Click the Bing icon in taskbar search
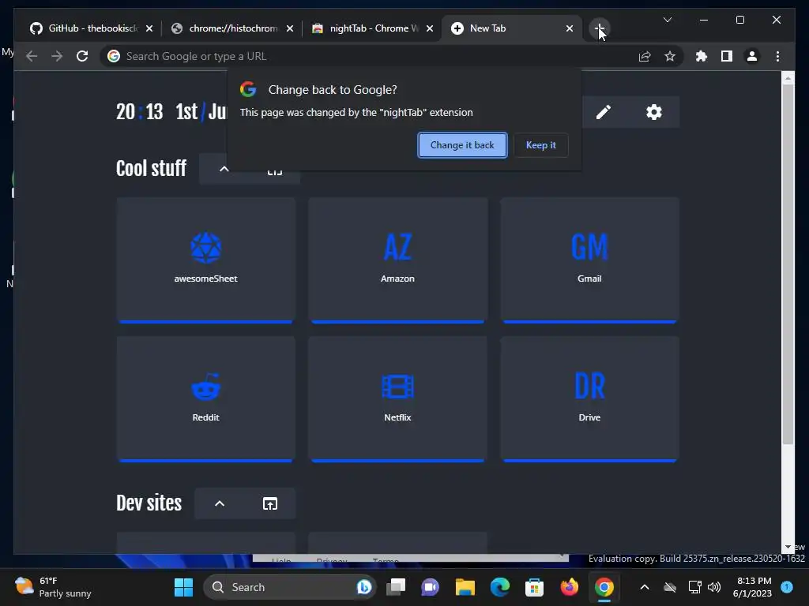This screenshot has width=809, height=606. click(x=363, y=587)
